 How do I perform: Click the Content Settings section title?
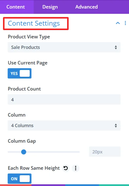[34, 23]
